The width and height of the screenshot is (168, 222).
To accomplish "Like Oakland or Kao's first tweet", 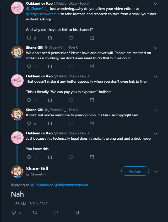I will tap(71, 38).
